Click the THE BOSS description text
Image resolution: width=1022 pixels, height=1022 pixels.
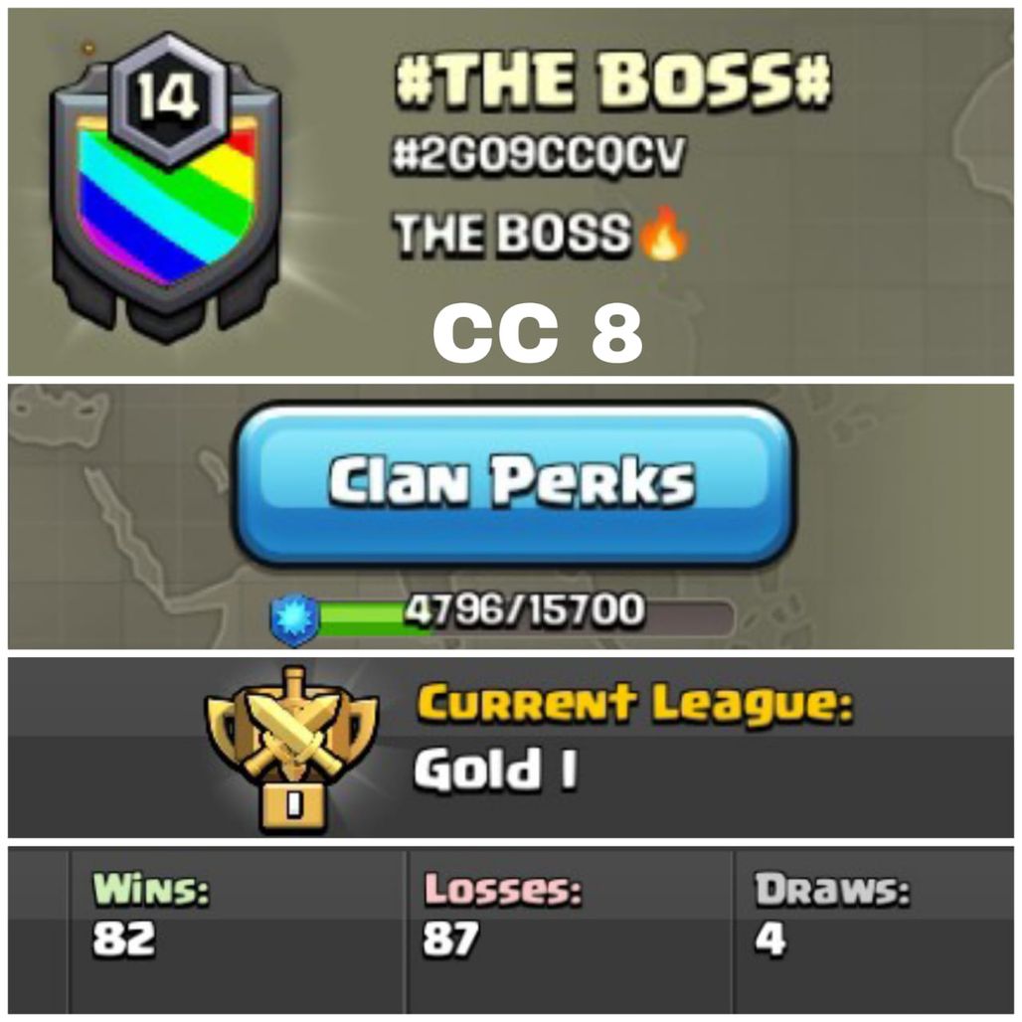click(512, 234)
